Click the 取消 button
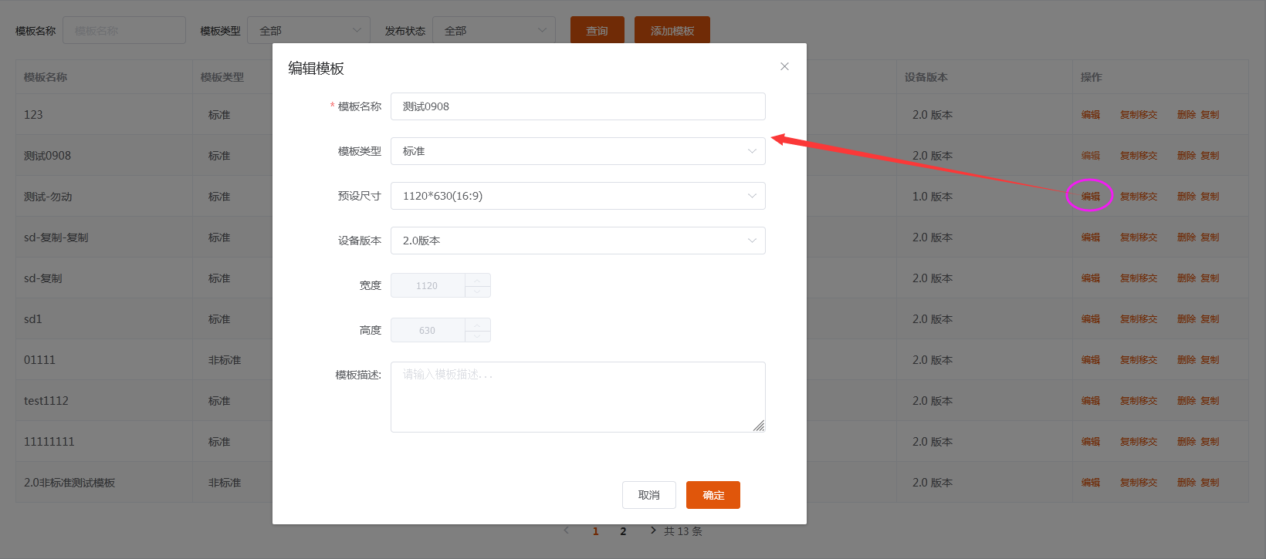Screen dimensions: 1266x559 click(x=648, y=495)
